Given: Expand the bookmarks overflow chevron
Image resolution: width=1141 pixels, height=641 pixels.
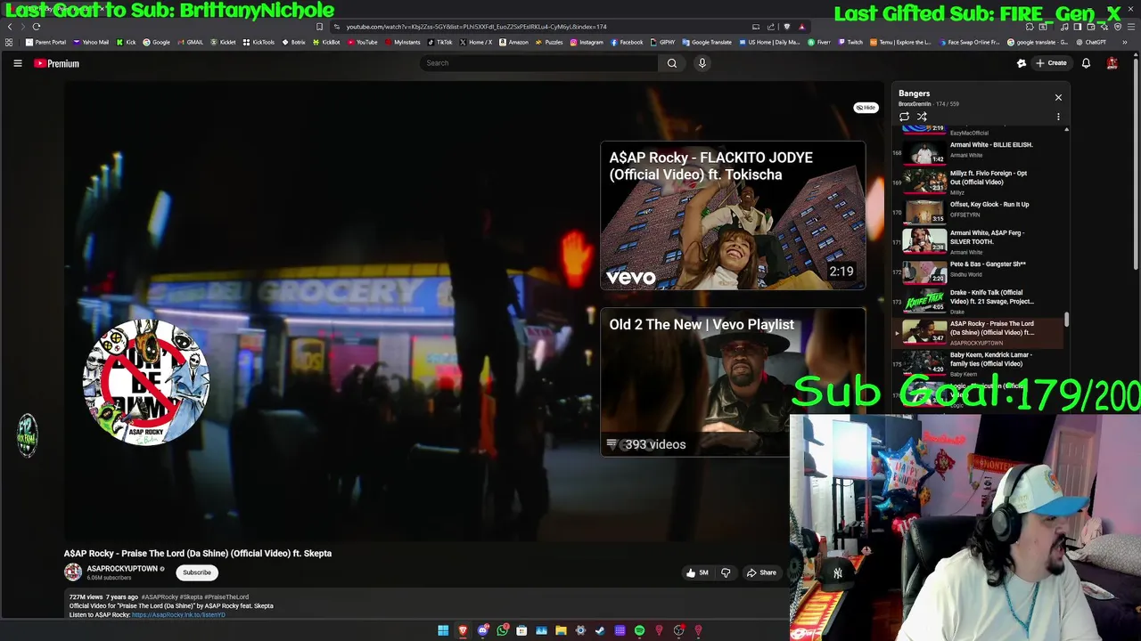Looking at the screenshot, I should pyautogui.click(x=1124, y=42).
